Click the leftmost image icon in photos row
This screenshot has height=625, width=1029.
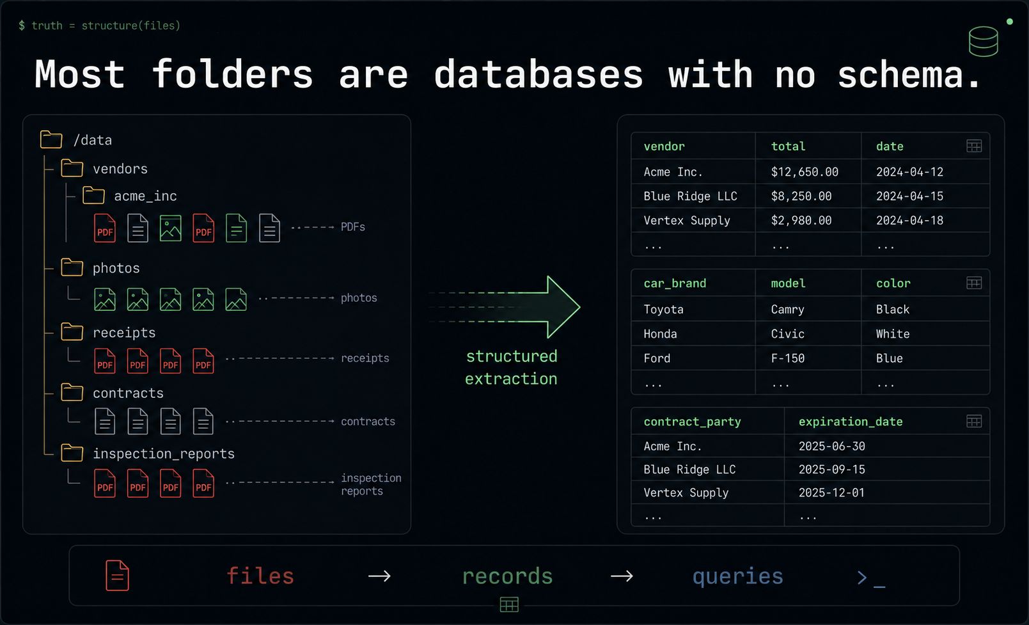(x=105, y=299)
